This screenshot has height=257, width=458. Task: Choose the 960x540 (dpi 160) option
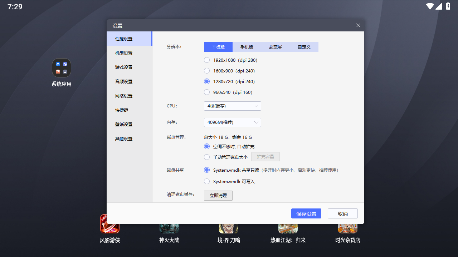[x=207, y=92]
